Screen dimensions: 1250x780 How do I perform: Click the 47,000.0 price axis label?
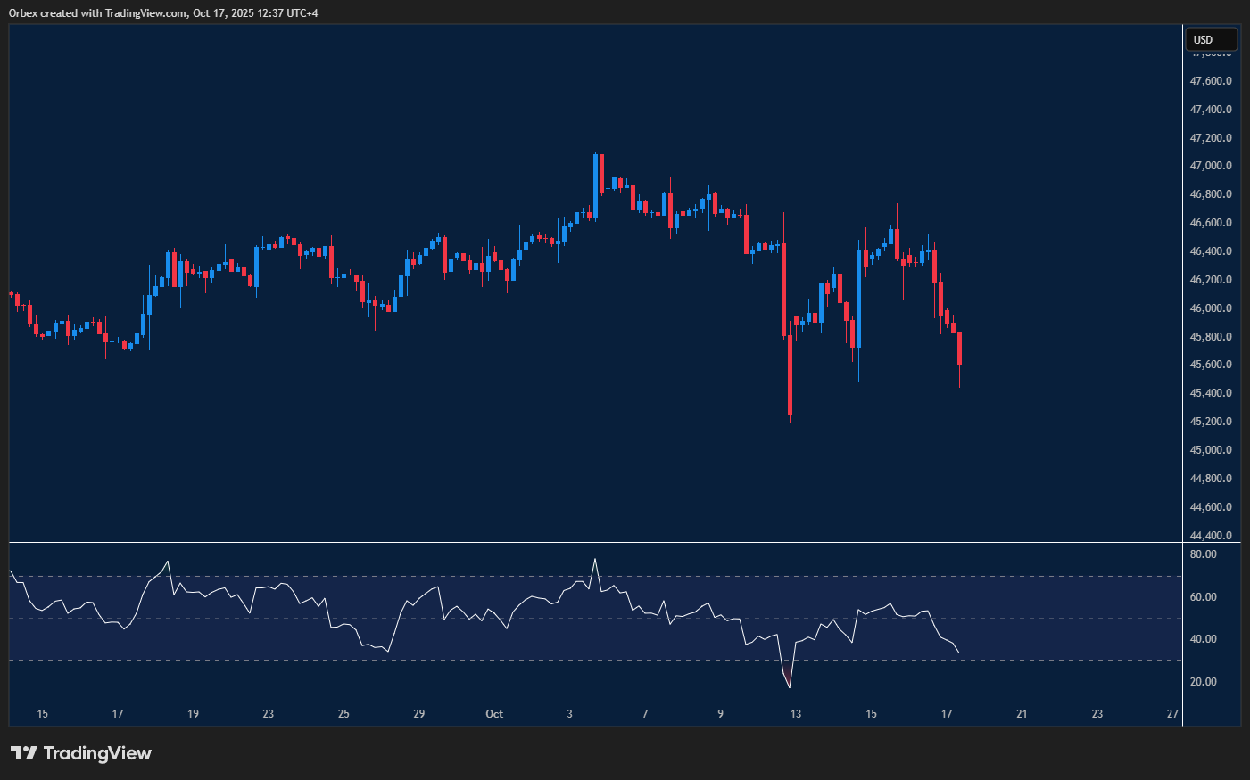click(x=1211, y=166)
